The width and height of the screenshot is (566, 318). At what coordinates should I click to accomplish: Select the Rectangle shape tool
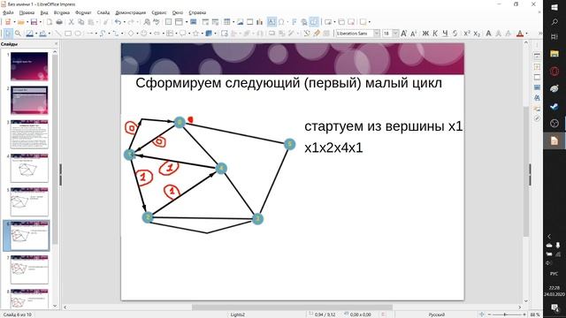click(68, 34)
